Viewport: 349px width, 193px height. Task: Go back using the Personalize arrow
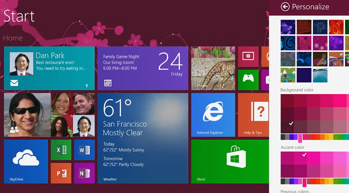[x=285, y=7]
